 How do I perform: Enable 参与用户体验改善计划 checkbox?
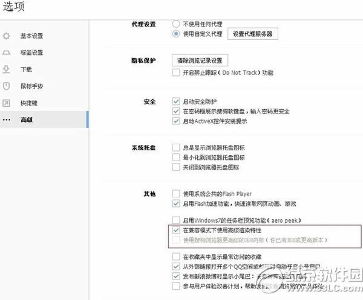pos(176,286)
